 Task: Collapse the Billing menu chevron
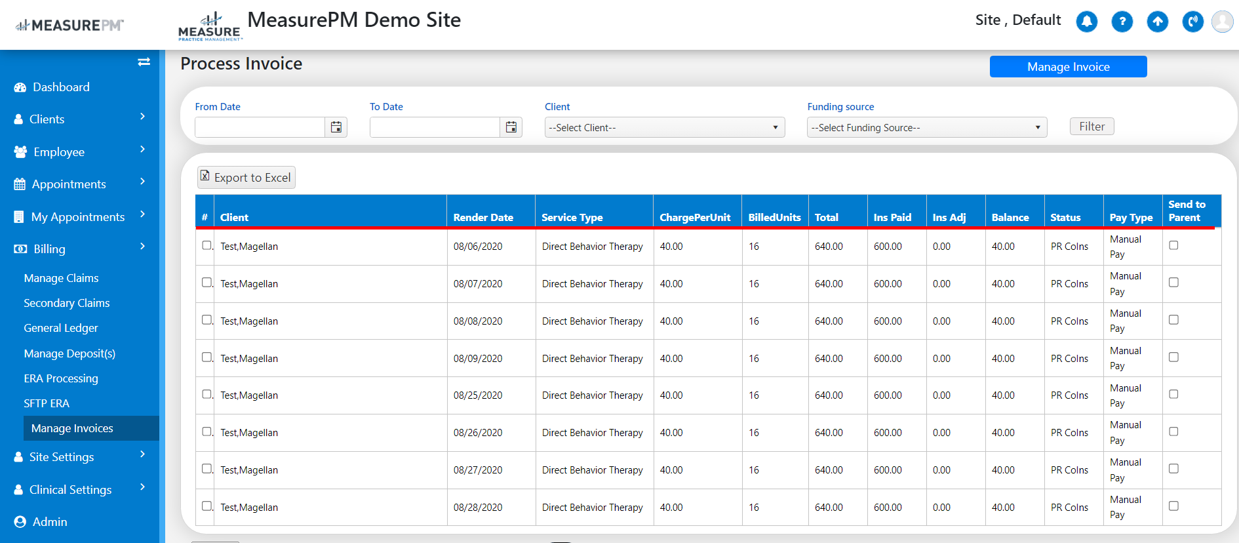point(142,247)
